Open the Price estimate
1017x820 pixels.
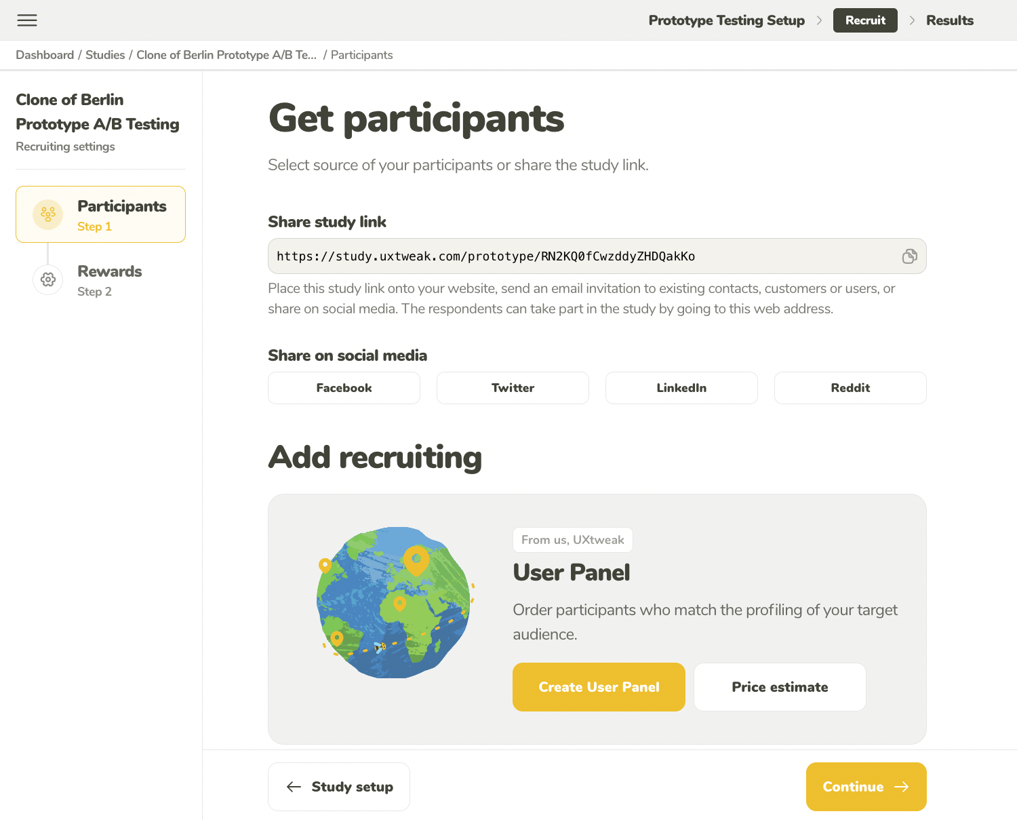(780, 687)
